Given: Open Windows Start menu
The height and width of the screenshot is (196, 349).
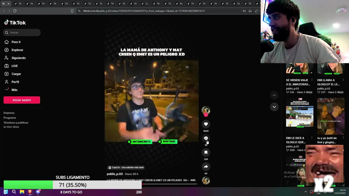Looking at the screenshot, I should pos(6,192).
